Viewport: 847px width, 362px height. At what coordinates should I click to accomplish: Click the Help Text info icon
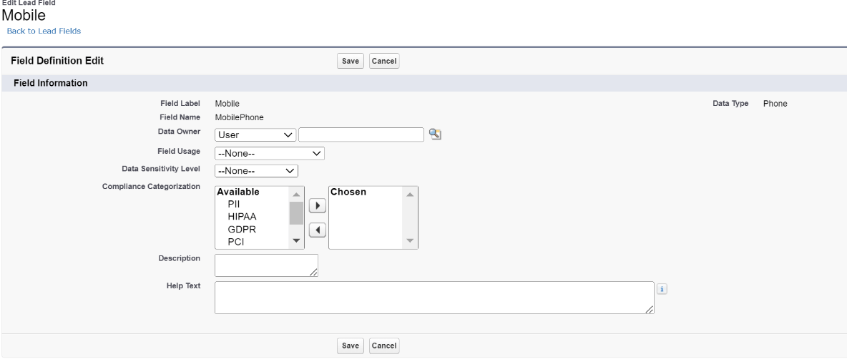pyautogui.click(x=662, y=289)
